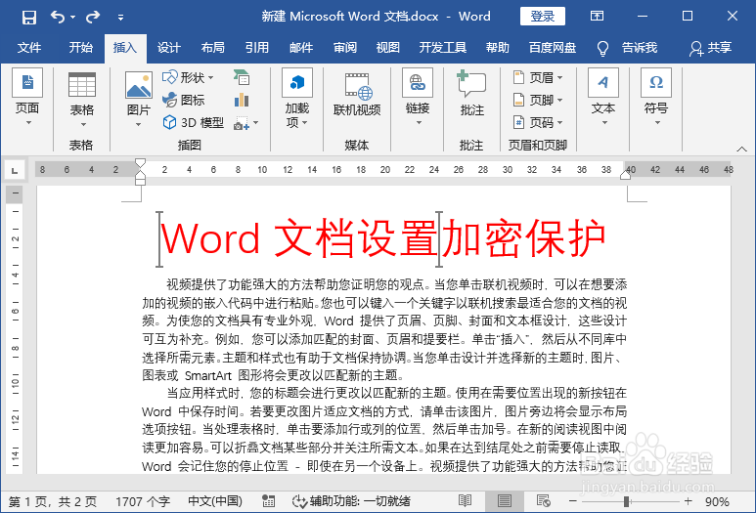756x513 pixels.
Task: Switch to the 百度网盘 tab
Action: (553, 48)
